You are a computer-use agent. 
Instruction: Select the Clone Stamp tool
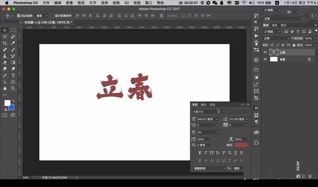click(x=5, y=56)
